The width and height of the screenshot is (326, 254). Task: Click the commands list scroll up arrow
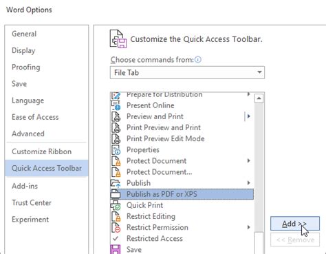pyautogui.click(x=259, y=98)
